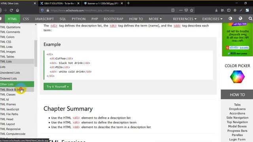Viewport: 253px width, 142px height.
Task: Open the HTML tutorial menu item
Action: [12, 19]
